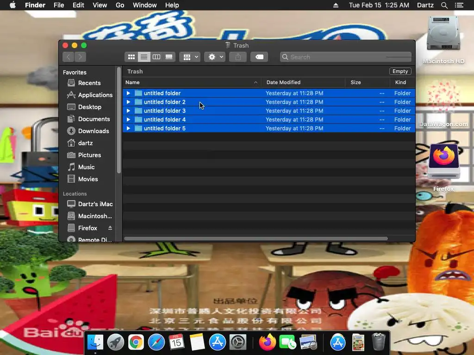Image resolution: width=474 pixels, height=355 pixels.
Task: Open Applications in the sidebar
Action: tap(90, 95)
